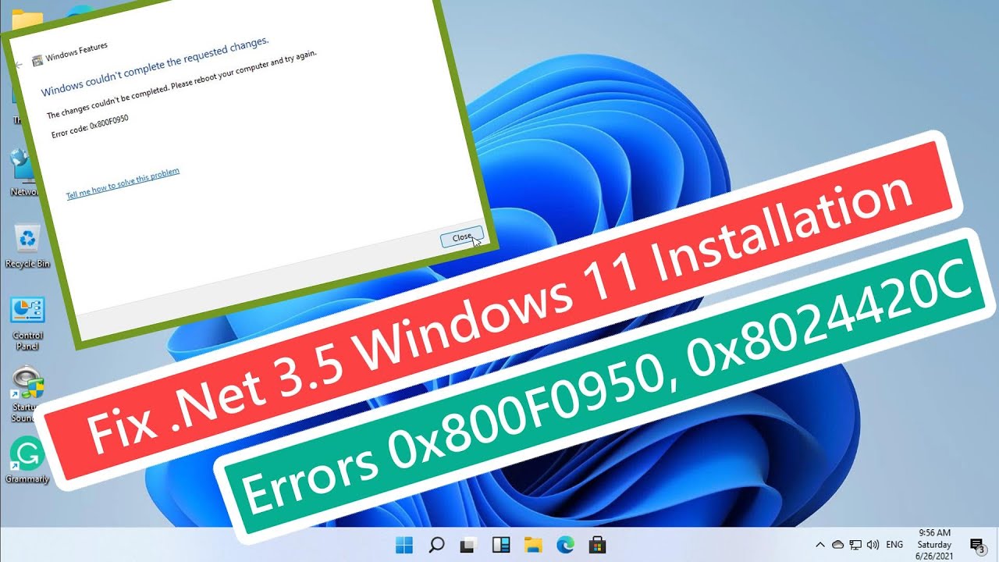Open the notification center icon
The width and height of the screenshot is (999, 562).
click(976, 545)
